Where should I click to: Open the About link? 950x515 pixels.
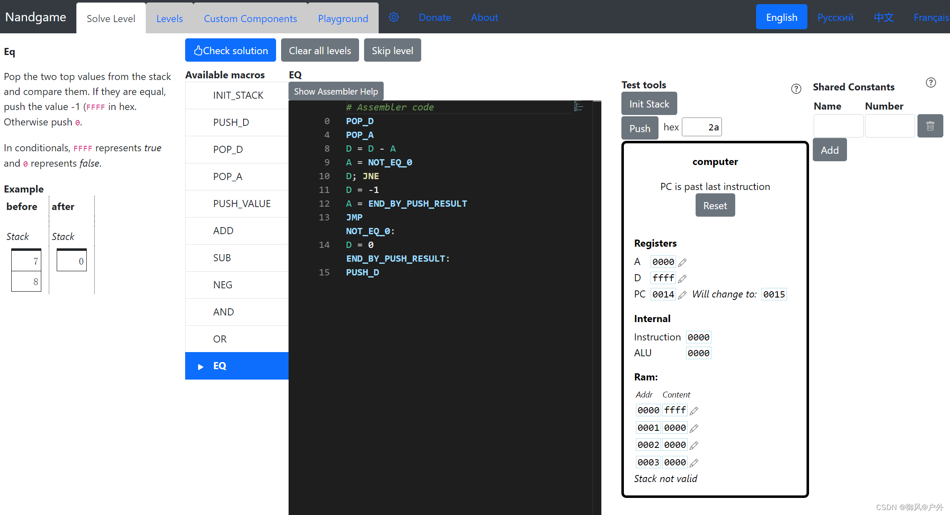point(484,17)
